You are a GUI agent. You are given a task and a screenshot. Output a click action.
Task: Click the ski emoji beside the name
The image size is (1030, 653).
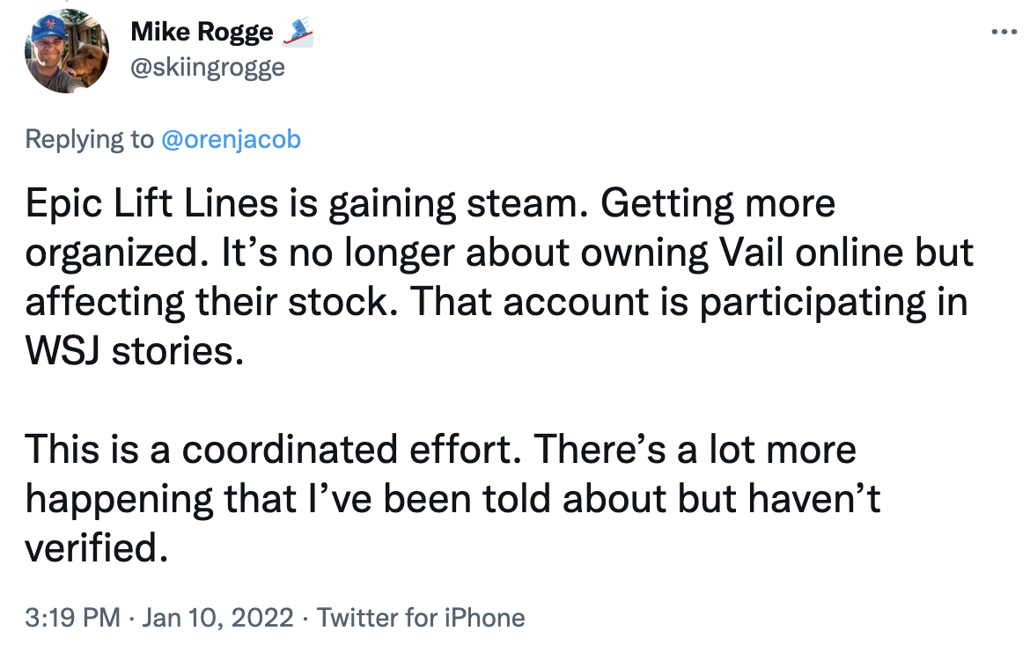(x=296, y=33)
